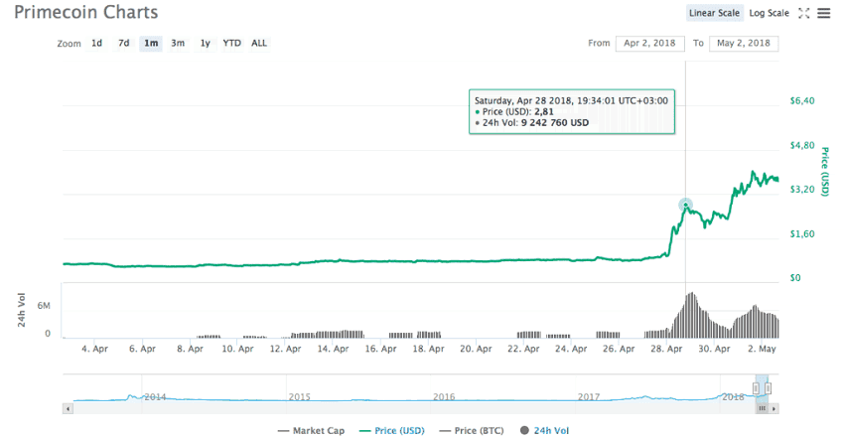Open the chart hamburger menu
This screenshot has width=844, height=439.
pos(823,13)
